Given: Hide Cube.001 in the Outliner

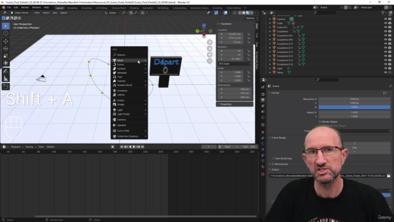Looking at the screenshot, I should (x=385, y=27).
